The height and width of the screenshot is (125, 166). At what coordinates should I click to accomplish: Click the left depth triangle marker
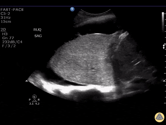pyautogui.click(x=27, y=81)
